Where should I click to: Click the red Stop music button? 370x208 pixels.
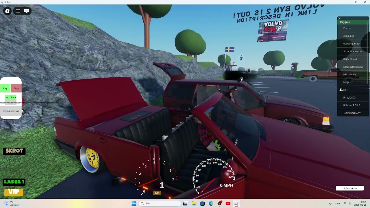click(x=16, y=88)
